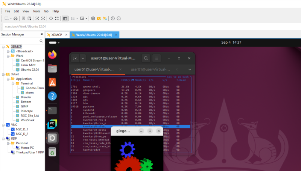Image resolution: width=301 pixels, height=171 pixels.
Task: Click the new tab icon in terminal
Action: click(75, 58)
